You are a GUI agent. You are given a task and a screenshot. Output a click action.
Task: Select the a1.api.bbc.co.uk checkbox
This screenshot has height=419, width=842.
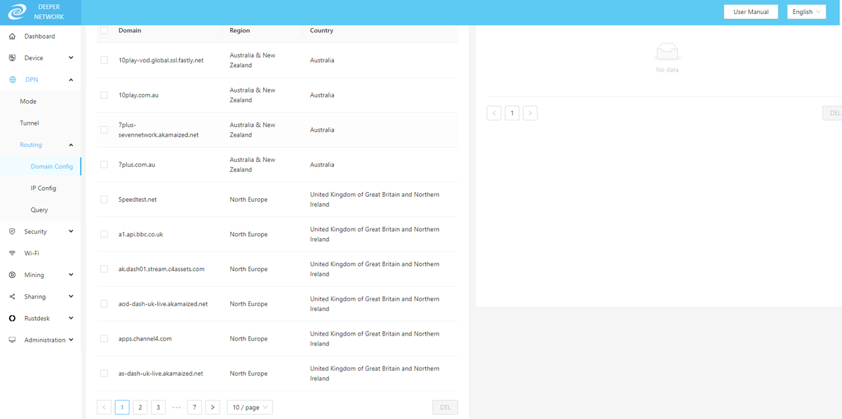tap(104, 234)
